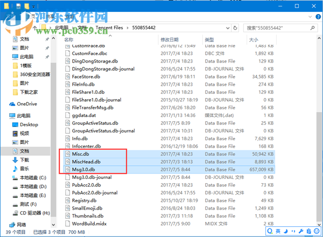This screenshot has width=323, height=237.
Task: Click the Misc.db file icon
Action: click(67, 154)
